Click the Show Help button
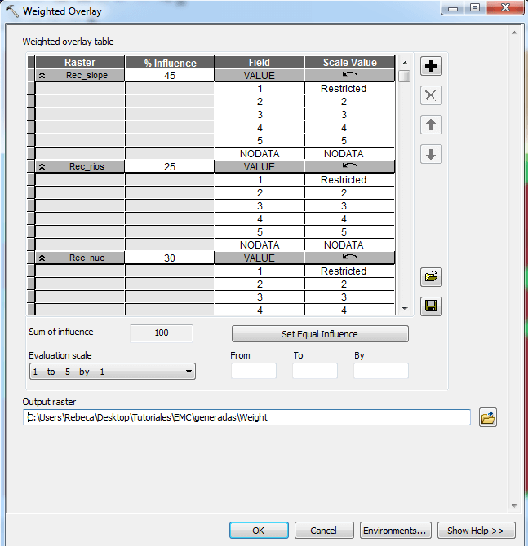This screenshot has height=546, width=528. (476, 531)
